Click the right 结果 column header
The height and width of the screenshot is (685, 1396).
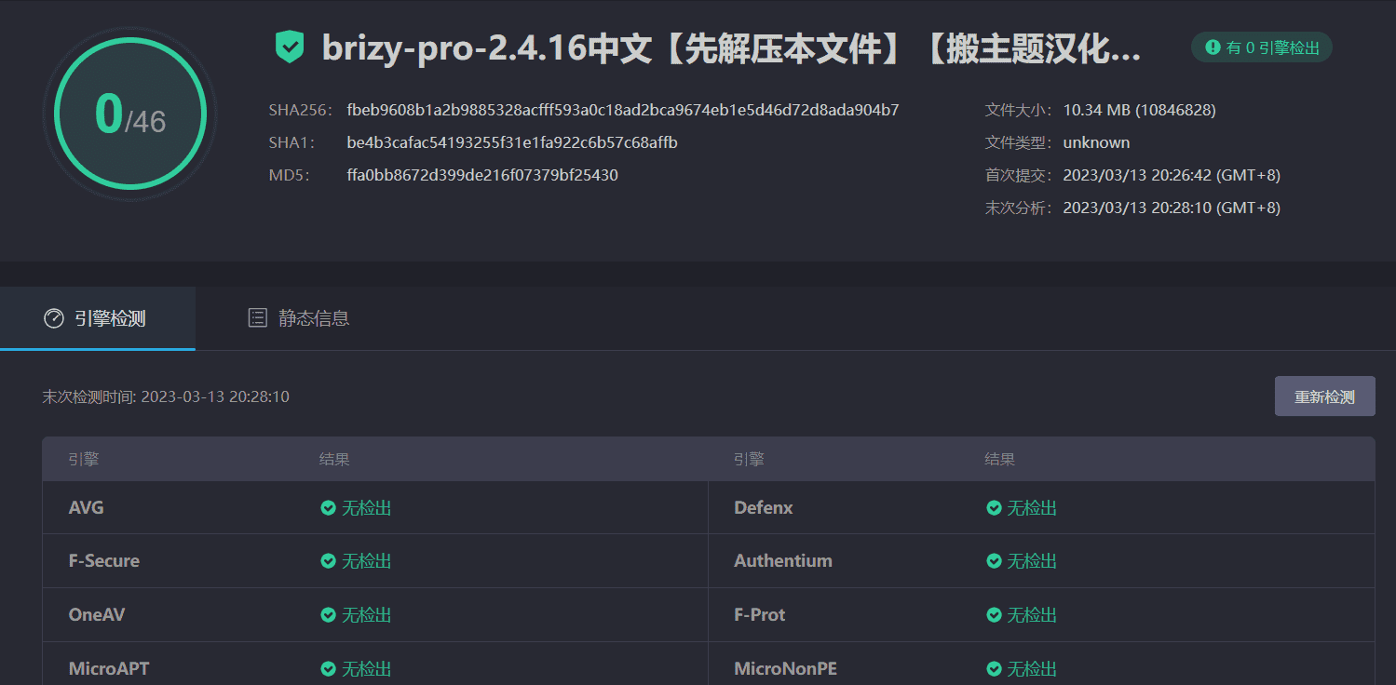tap(1000, 459)
